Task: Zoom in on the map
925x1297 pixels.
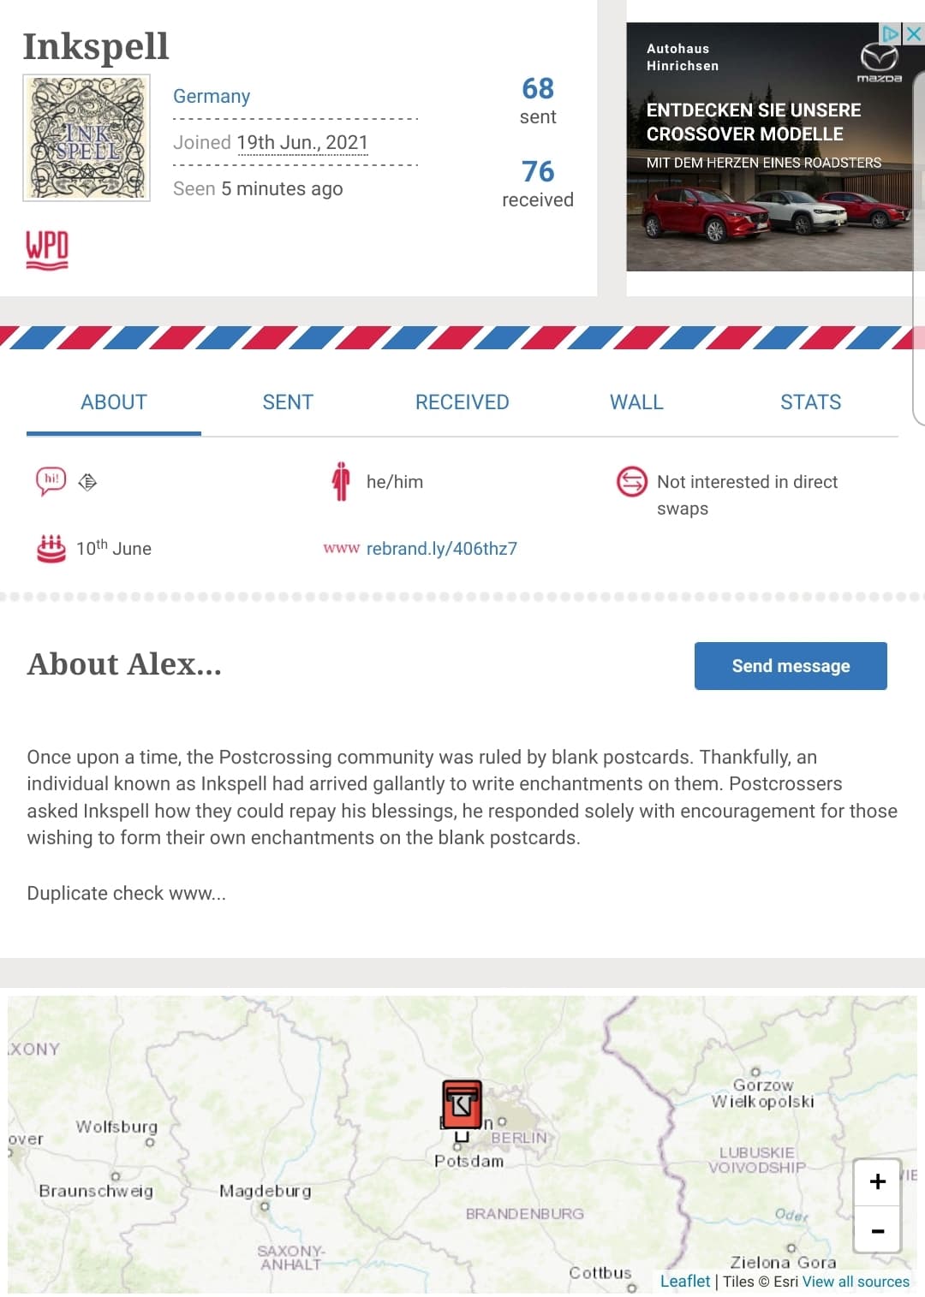Action: click(x=877, y=1182)
